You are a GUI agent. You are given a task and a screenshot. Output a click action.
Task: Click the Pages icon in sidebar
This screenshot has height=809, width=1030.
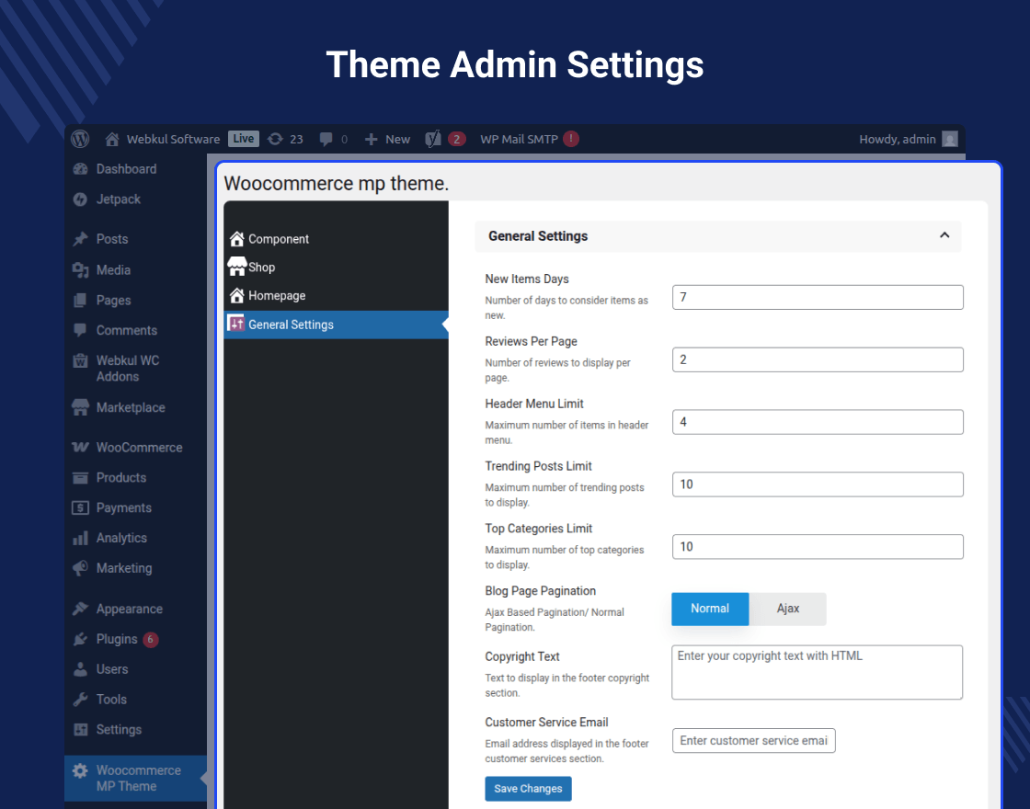coord(80,300)
